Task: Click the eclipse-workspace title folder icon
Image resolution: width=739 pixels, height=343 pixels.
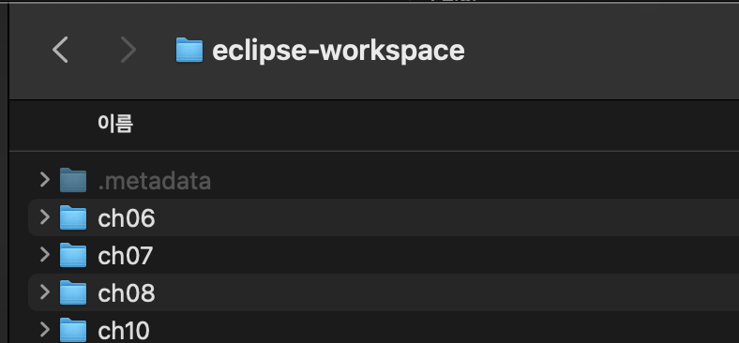Action: pos(189,51)
